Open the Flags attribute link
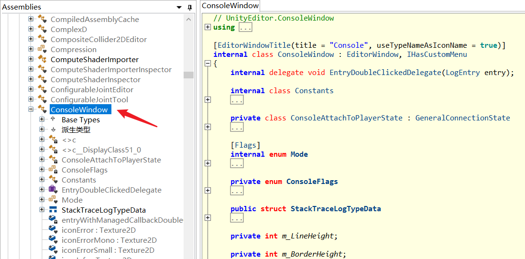Image resolution: width=525 pixels, height=259 pixels. (245, 145)
